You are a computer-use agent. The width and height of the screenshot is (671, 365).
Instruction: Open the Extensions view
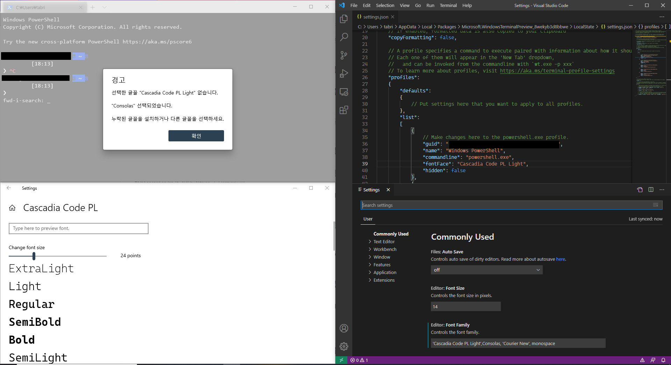[x=344, y=110]
